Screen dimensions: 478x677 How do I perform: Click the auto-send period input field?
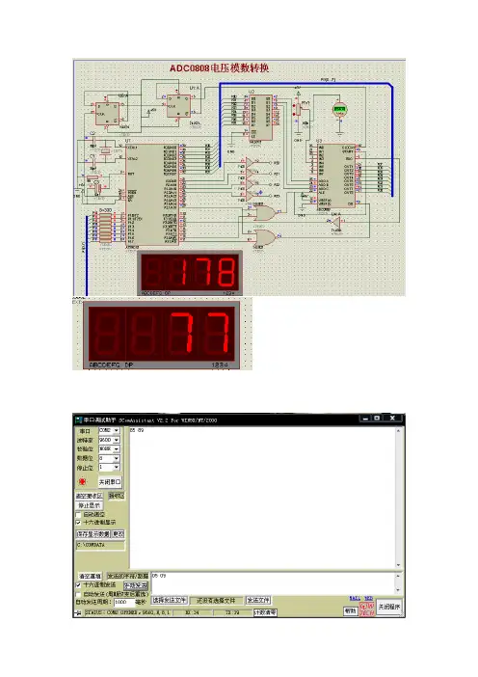tap(123, 602)
